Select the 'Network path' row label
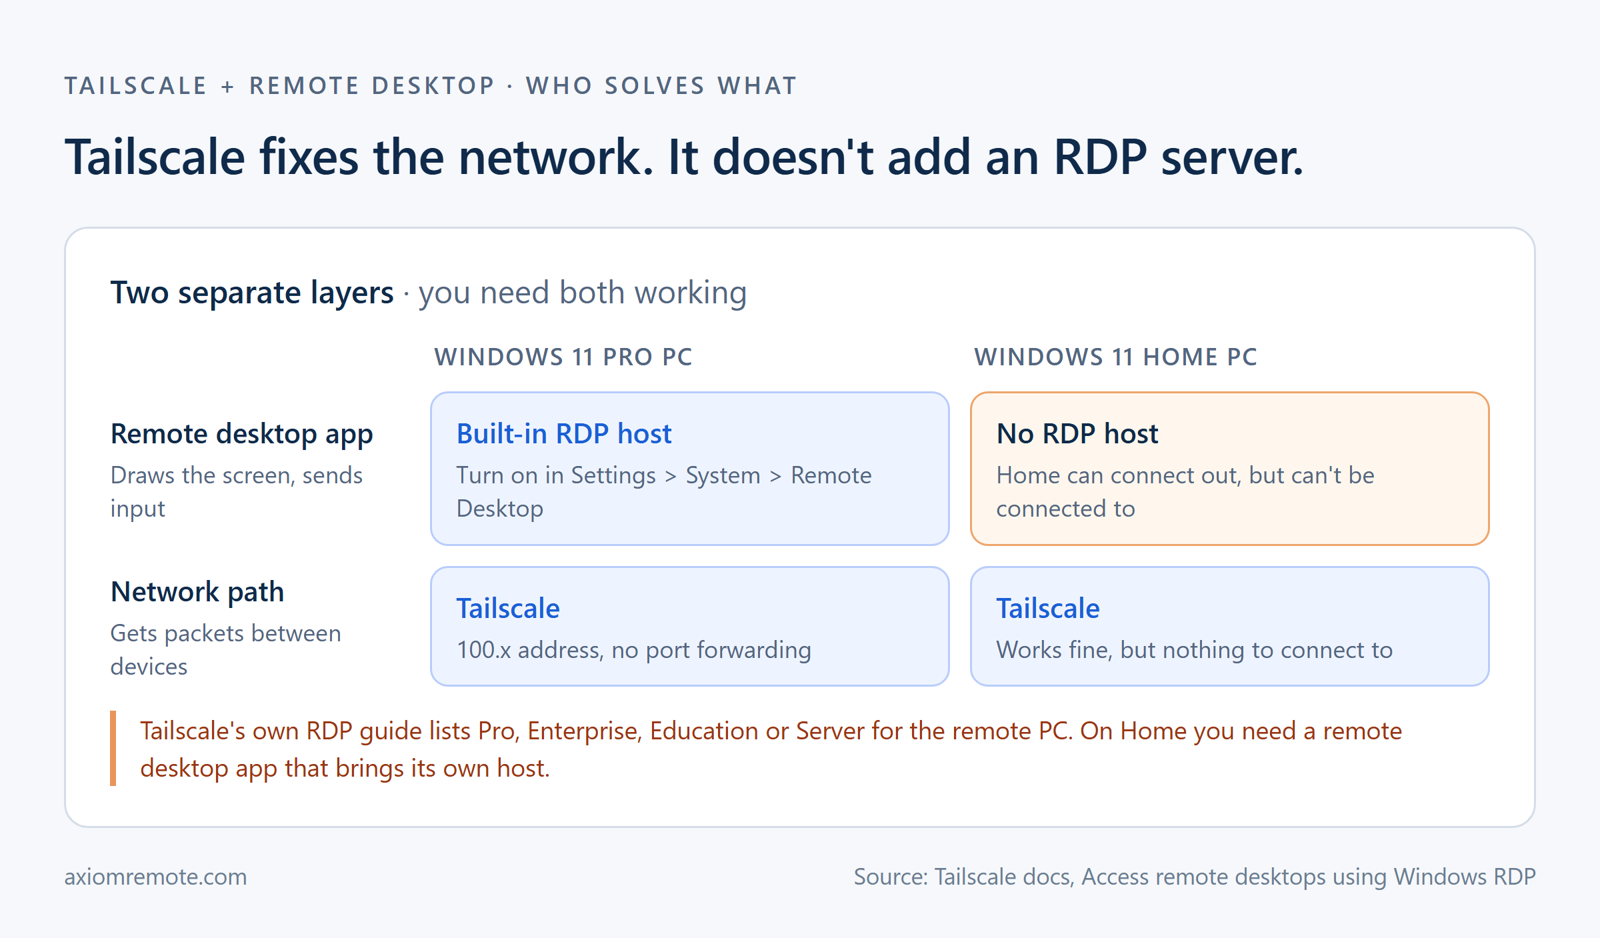Image resolution: width=1600 pixels, height=938 pixels. point(197,592)
